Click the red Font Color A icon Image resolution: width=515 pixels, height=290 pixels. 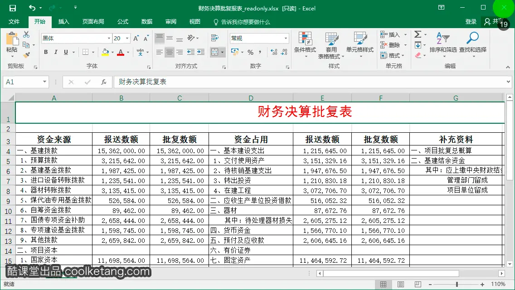point(121,52)
